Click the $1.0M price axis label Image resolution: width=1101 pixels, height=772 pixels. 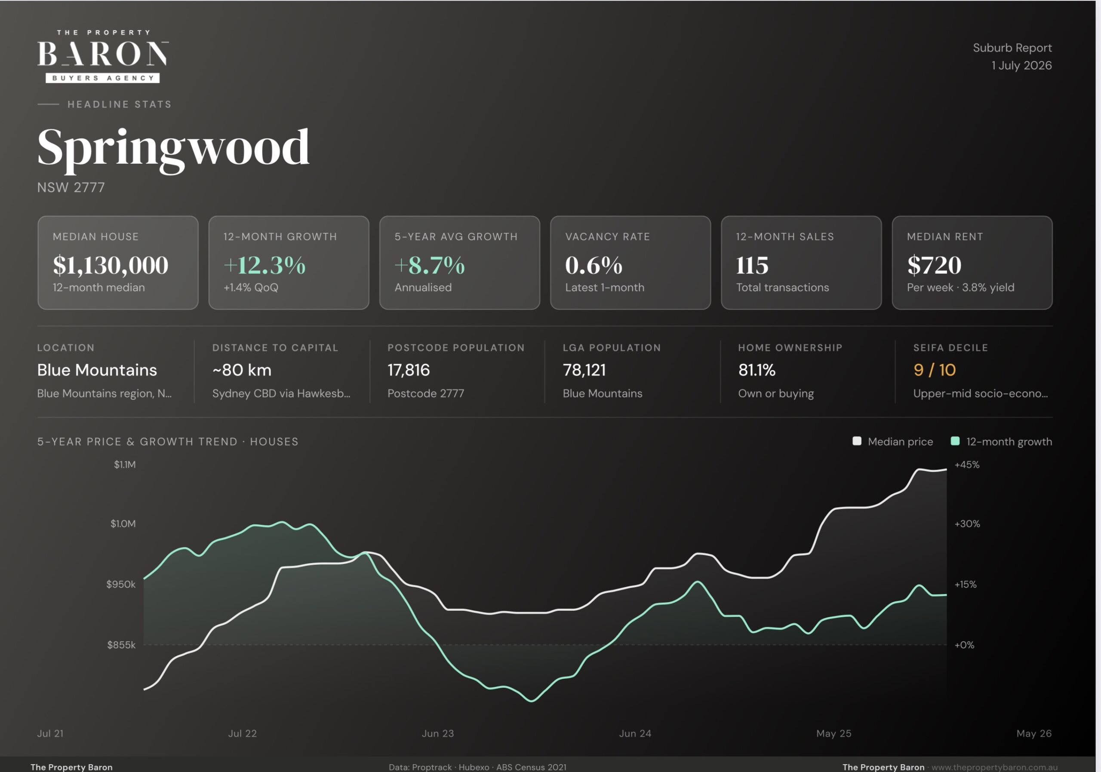[123, 524]
